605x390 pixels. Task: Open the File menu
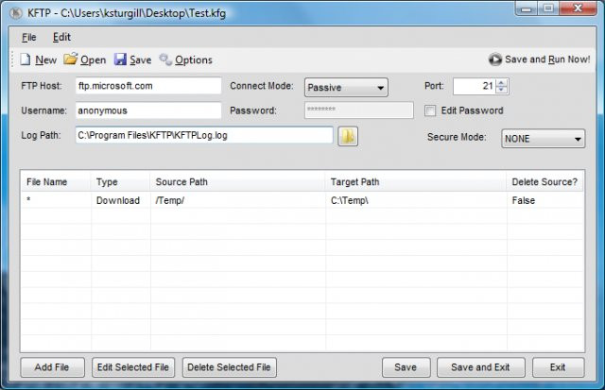pos(29,38)
